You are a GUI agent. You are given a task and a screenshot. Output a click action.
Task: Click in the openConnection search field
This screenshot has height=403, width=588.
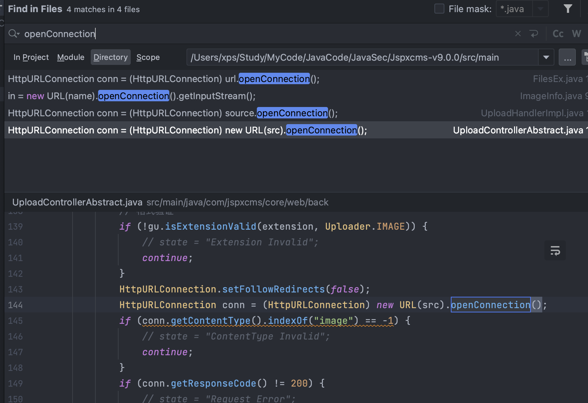[x=250, y=34]
